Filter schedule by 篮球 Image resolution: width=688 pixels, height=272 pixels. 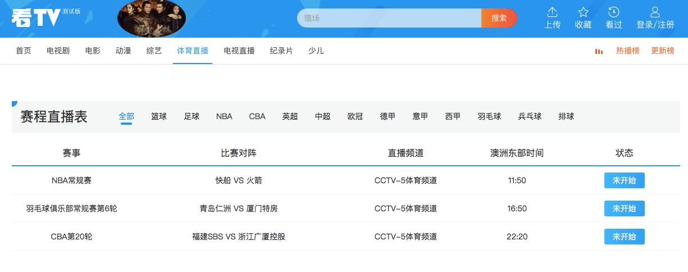tap(159, 116)
